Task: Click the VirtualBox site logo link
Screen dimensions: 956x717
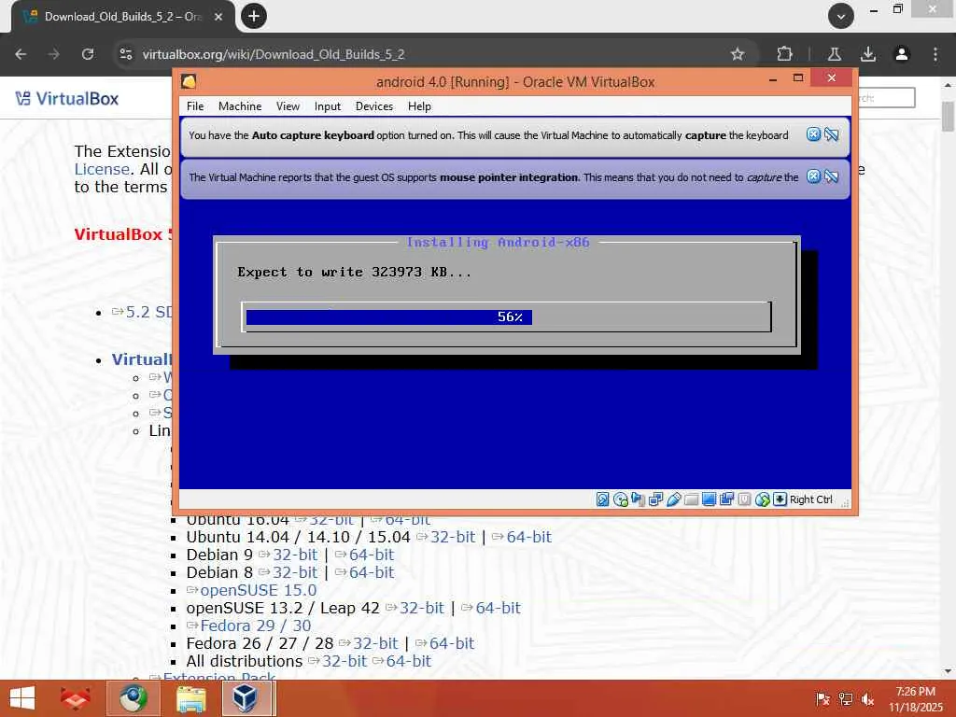Action: click(67, 98)
